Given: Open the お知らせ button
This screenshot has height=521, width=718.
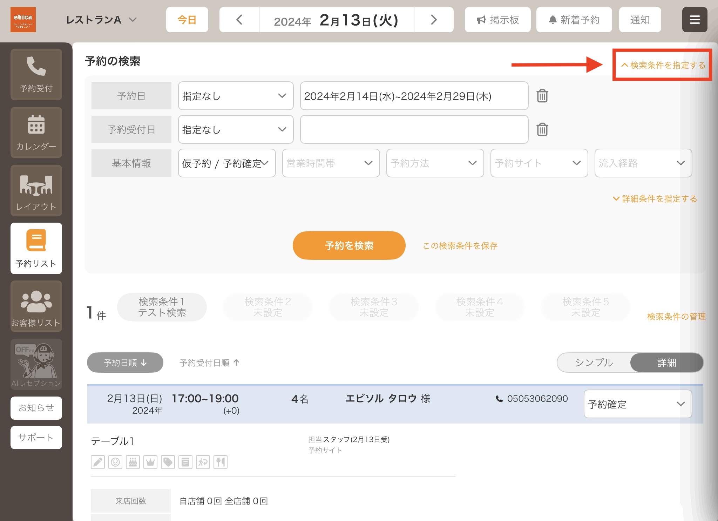Looking at the screenshot, I should [x=36, y=408].
